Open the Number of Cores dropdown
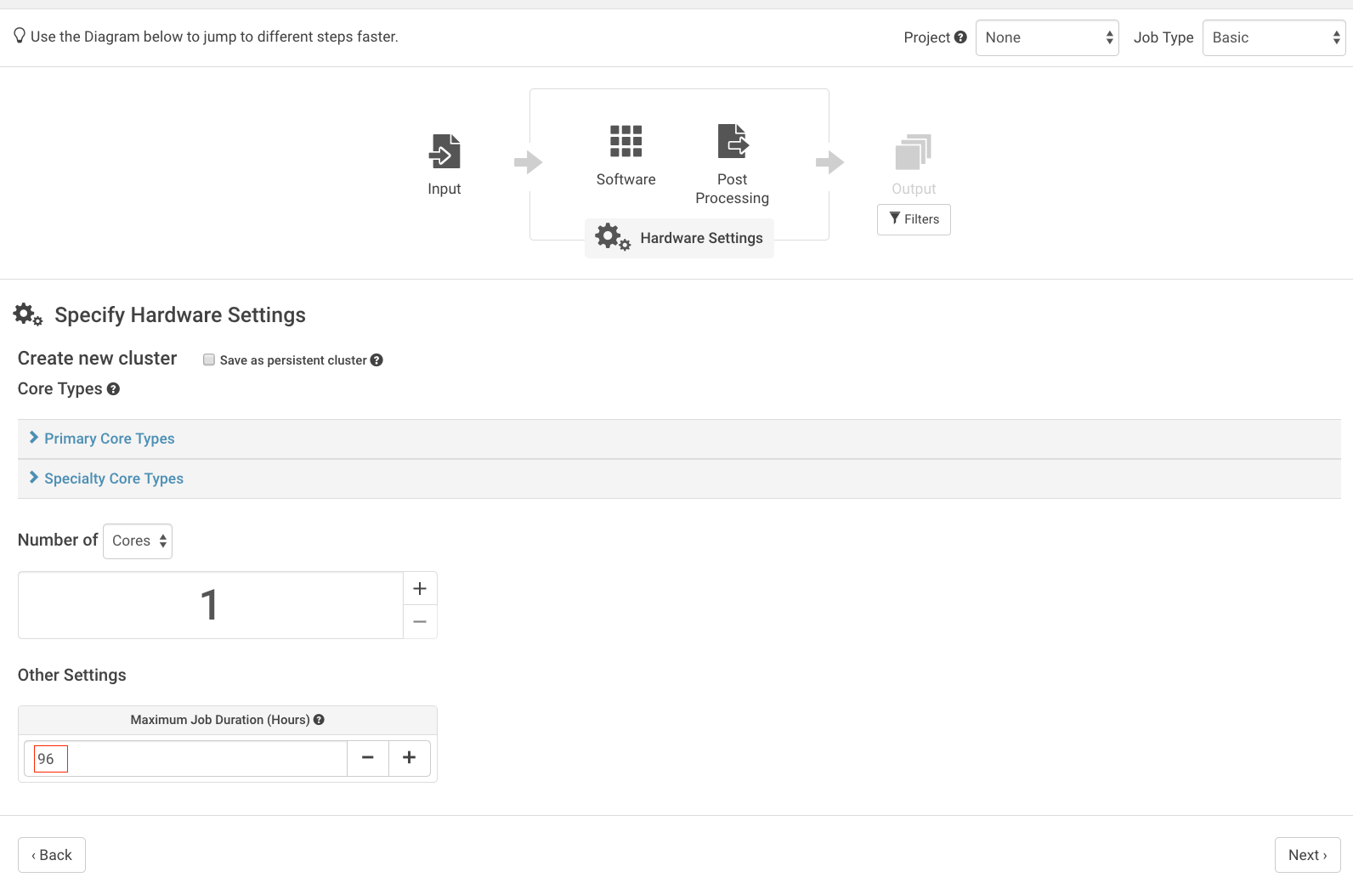Image resolution: width=1353 pixels, height=883 pixels. [x=138, y=541]
